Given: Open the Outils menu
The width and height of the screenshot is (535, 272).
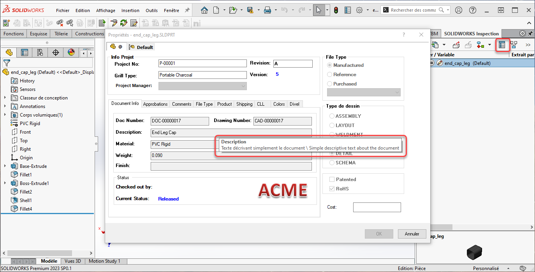Looking at the screenshot, I should tap(152, 10).
